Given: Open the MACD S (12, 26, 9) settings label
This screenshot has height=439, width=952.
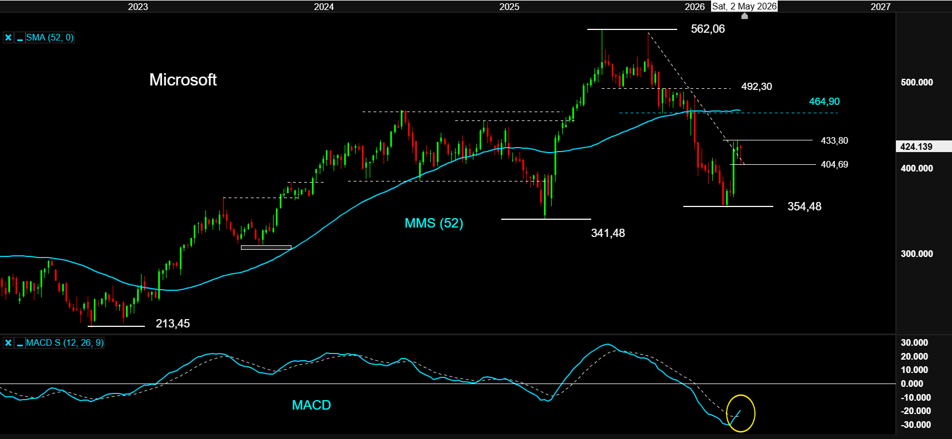Looking at the screenshot, I should 64,343.
